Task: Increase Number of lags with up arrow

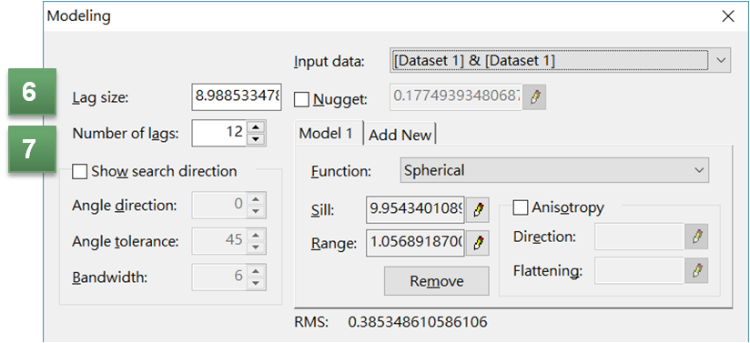Action: point(257,126)
